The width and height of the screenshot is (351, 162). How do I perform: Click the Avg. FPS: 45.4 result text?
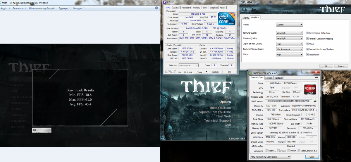click(80, 104)
